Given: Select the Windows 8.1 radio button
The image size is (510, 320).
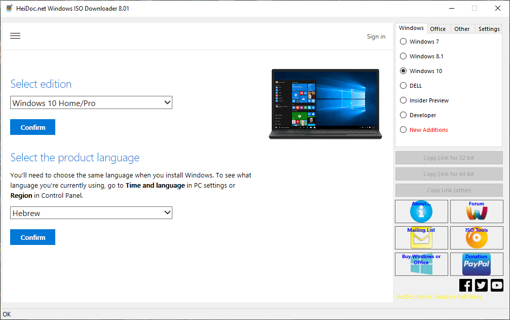Looking at the screenshot, I should click(404, 56).
